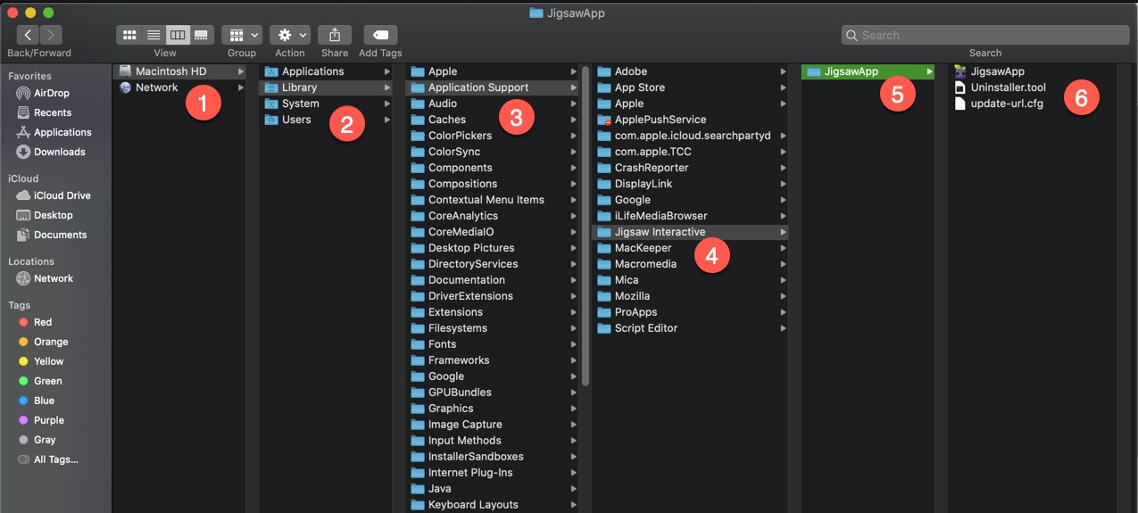The height and width of the screenshot is (513, 1138).
Task: Click the Share toolbar icon
Action: [335, 35]
